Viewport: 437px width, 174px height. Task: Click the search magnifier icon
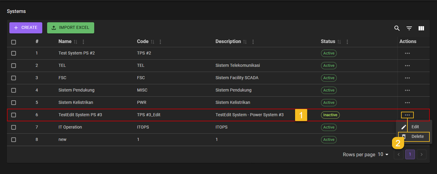(397, 28)
